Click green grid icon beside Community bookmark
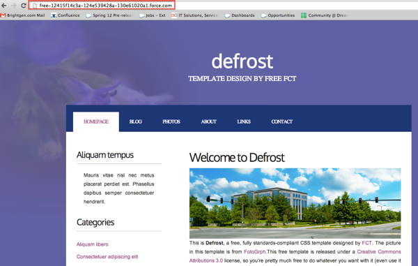The height and width of the screenshot is (266, 418). [x=304, y=15]
